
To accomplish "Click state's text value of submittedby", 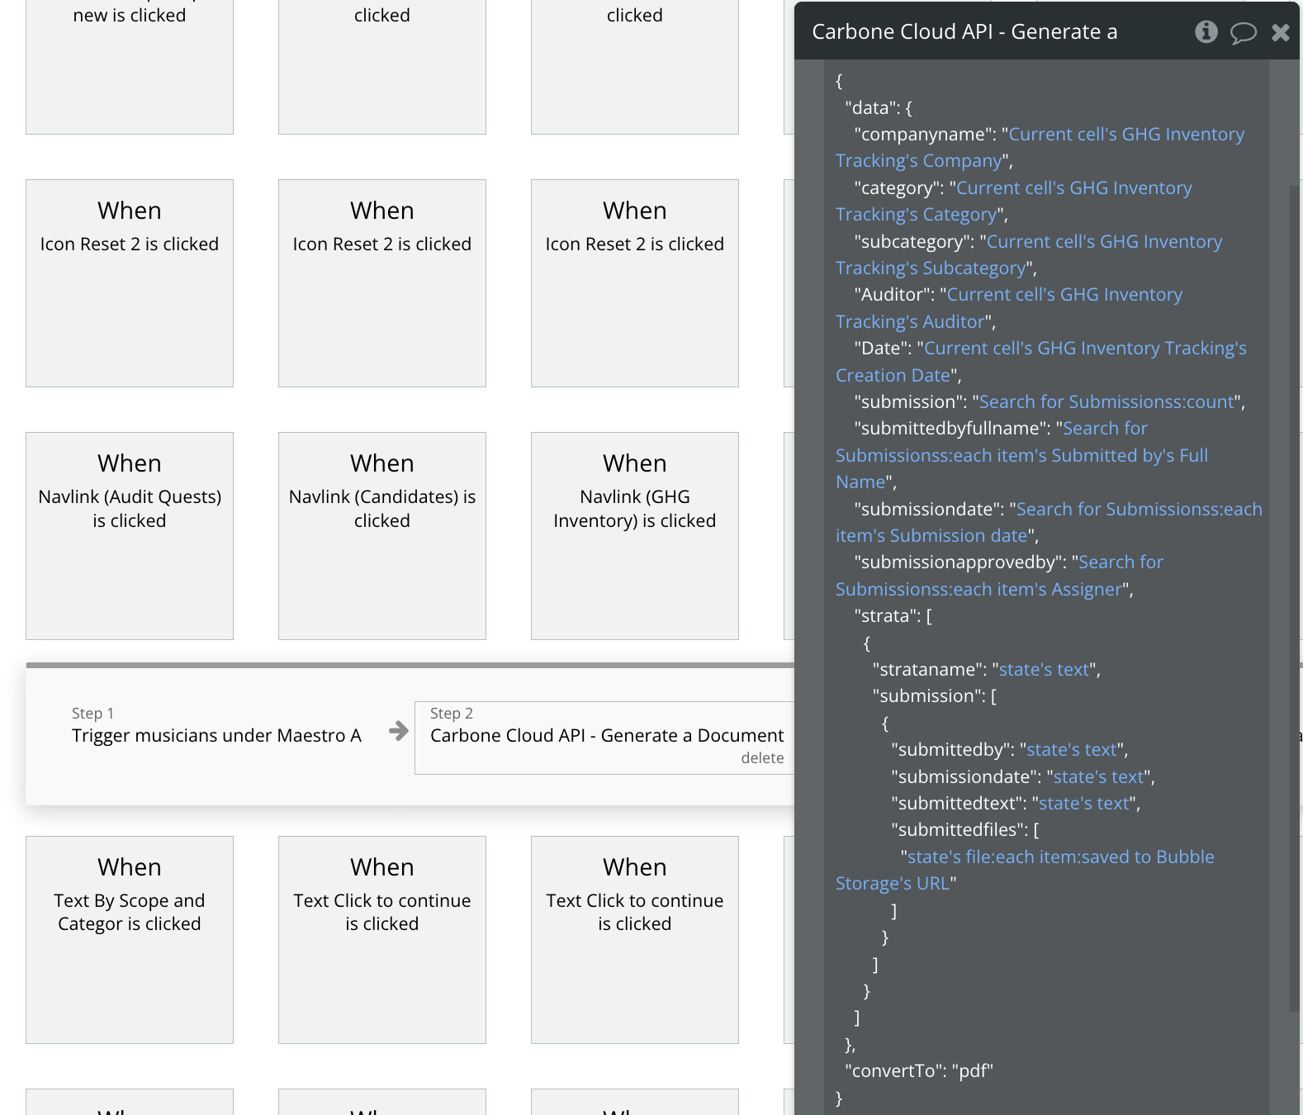I will (1071, 749).
